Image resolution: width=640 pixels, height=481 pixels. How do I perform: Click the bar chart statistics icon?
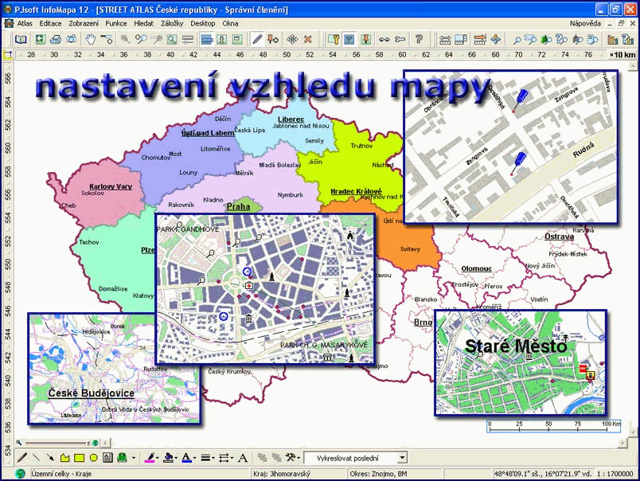pyautogui.click(x=613, y=40)
